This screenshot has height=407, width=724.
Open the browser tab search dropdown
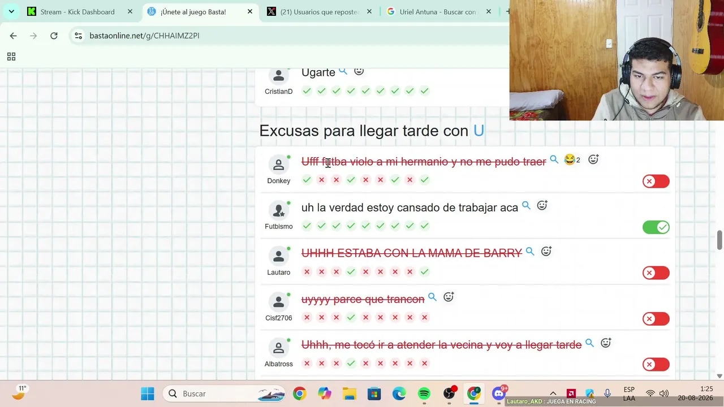point(11,11)
